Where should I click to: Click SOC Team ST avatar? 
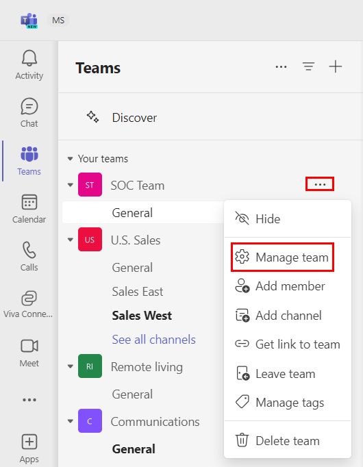click(90, 185)
